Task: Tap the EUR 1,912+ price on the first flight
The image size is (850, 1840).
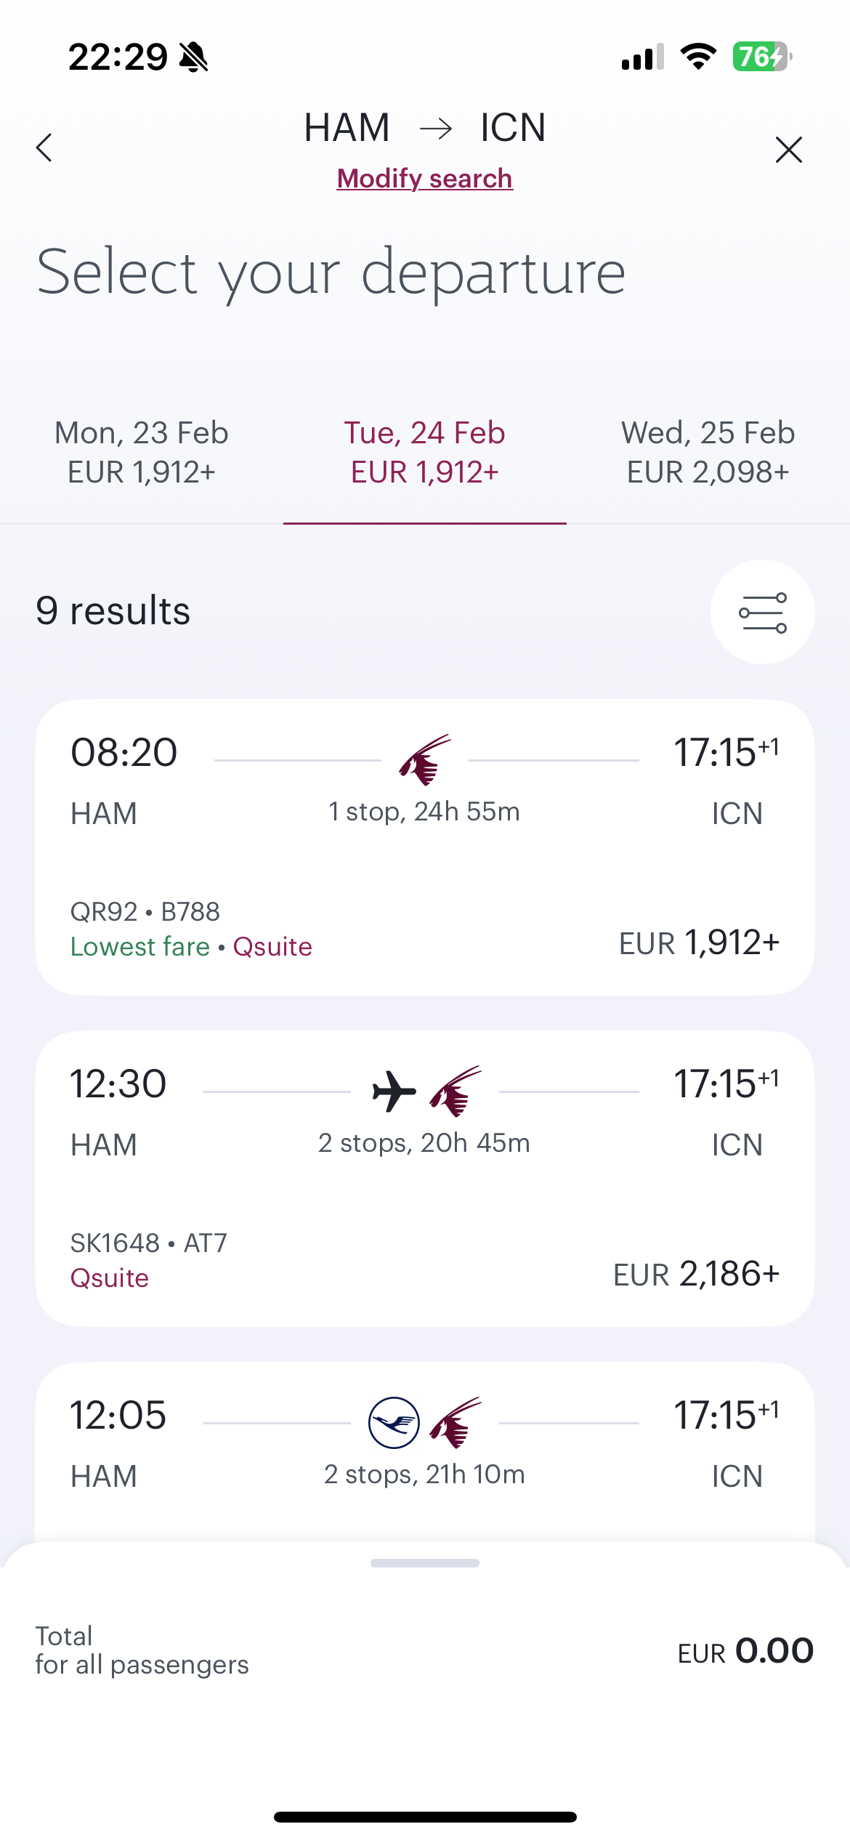Action: [x=699, y=943]
